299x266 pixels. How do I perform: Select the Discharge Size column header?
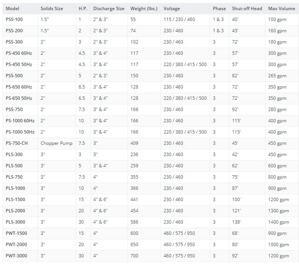point(108,9)
